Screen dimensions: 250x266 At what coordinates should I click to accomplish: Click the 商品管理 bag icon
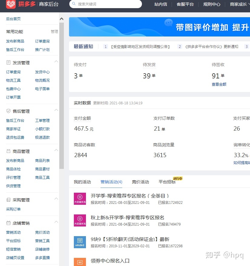tap(8, 151)
